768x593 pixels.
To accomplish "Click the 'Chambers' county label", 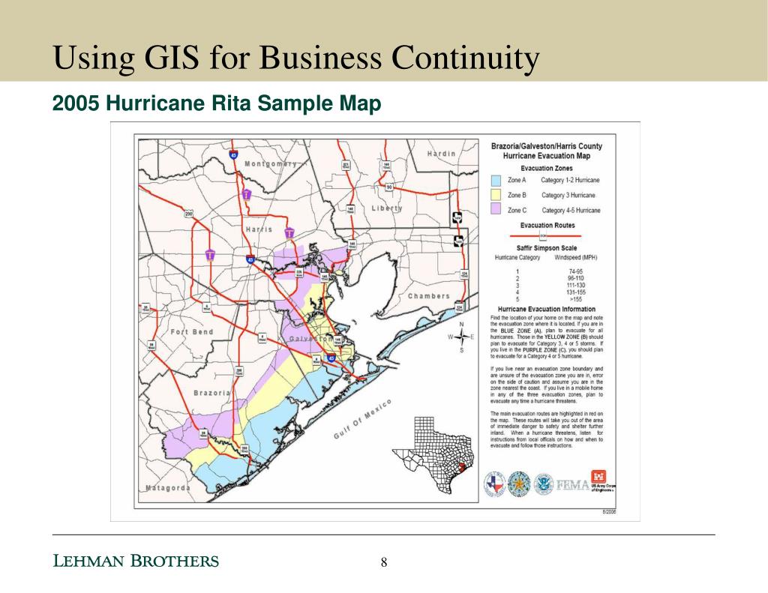I will tap(429, 296).
